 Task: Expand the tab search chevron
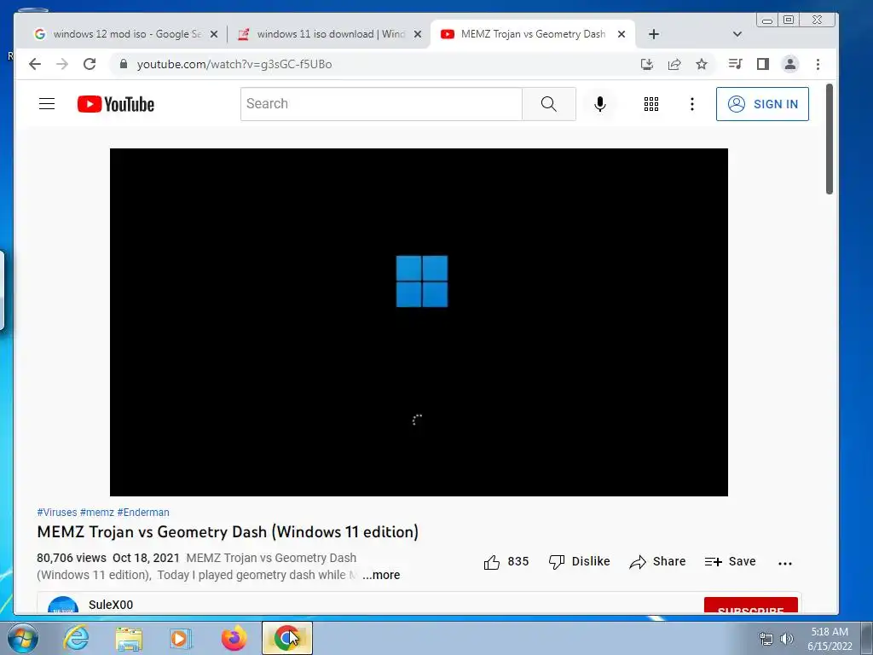737,34
